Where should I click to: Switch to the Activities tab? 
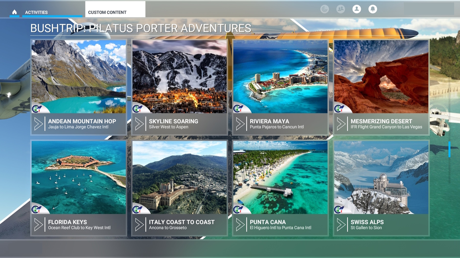click(36, 12)
